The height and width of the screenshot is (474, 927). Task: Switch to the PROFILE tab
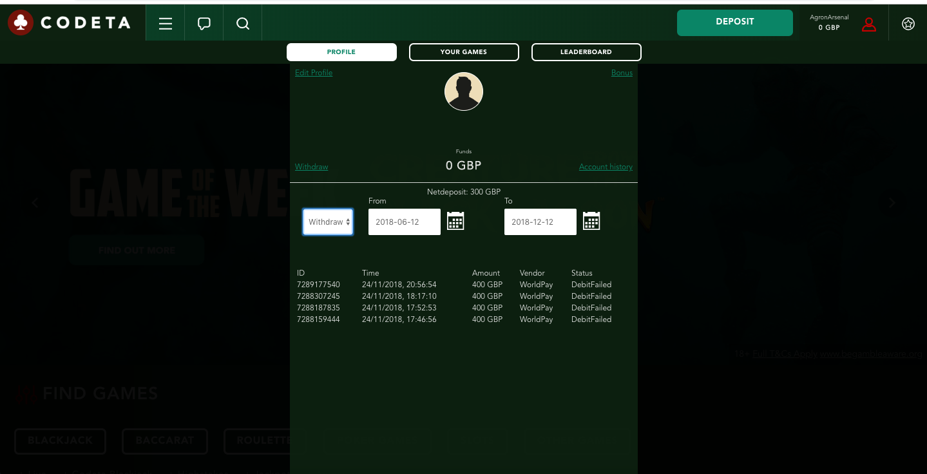click(x=341, y=52)
